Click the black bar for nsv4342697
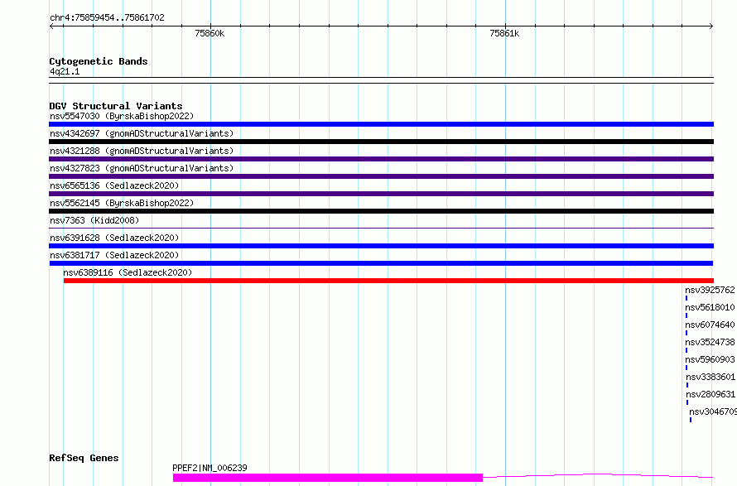Image resolution: width=737 pixels, height=486 pixels. coord(381,142)
